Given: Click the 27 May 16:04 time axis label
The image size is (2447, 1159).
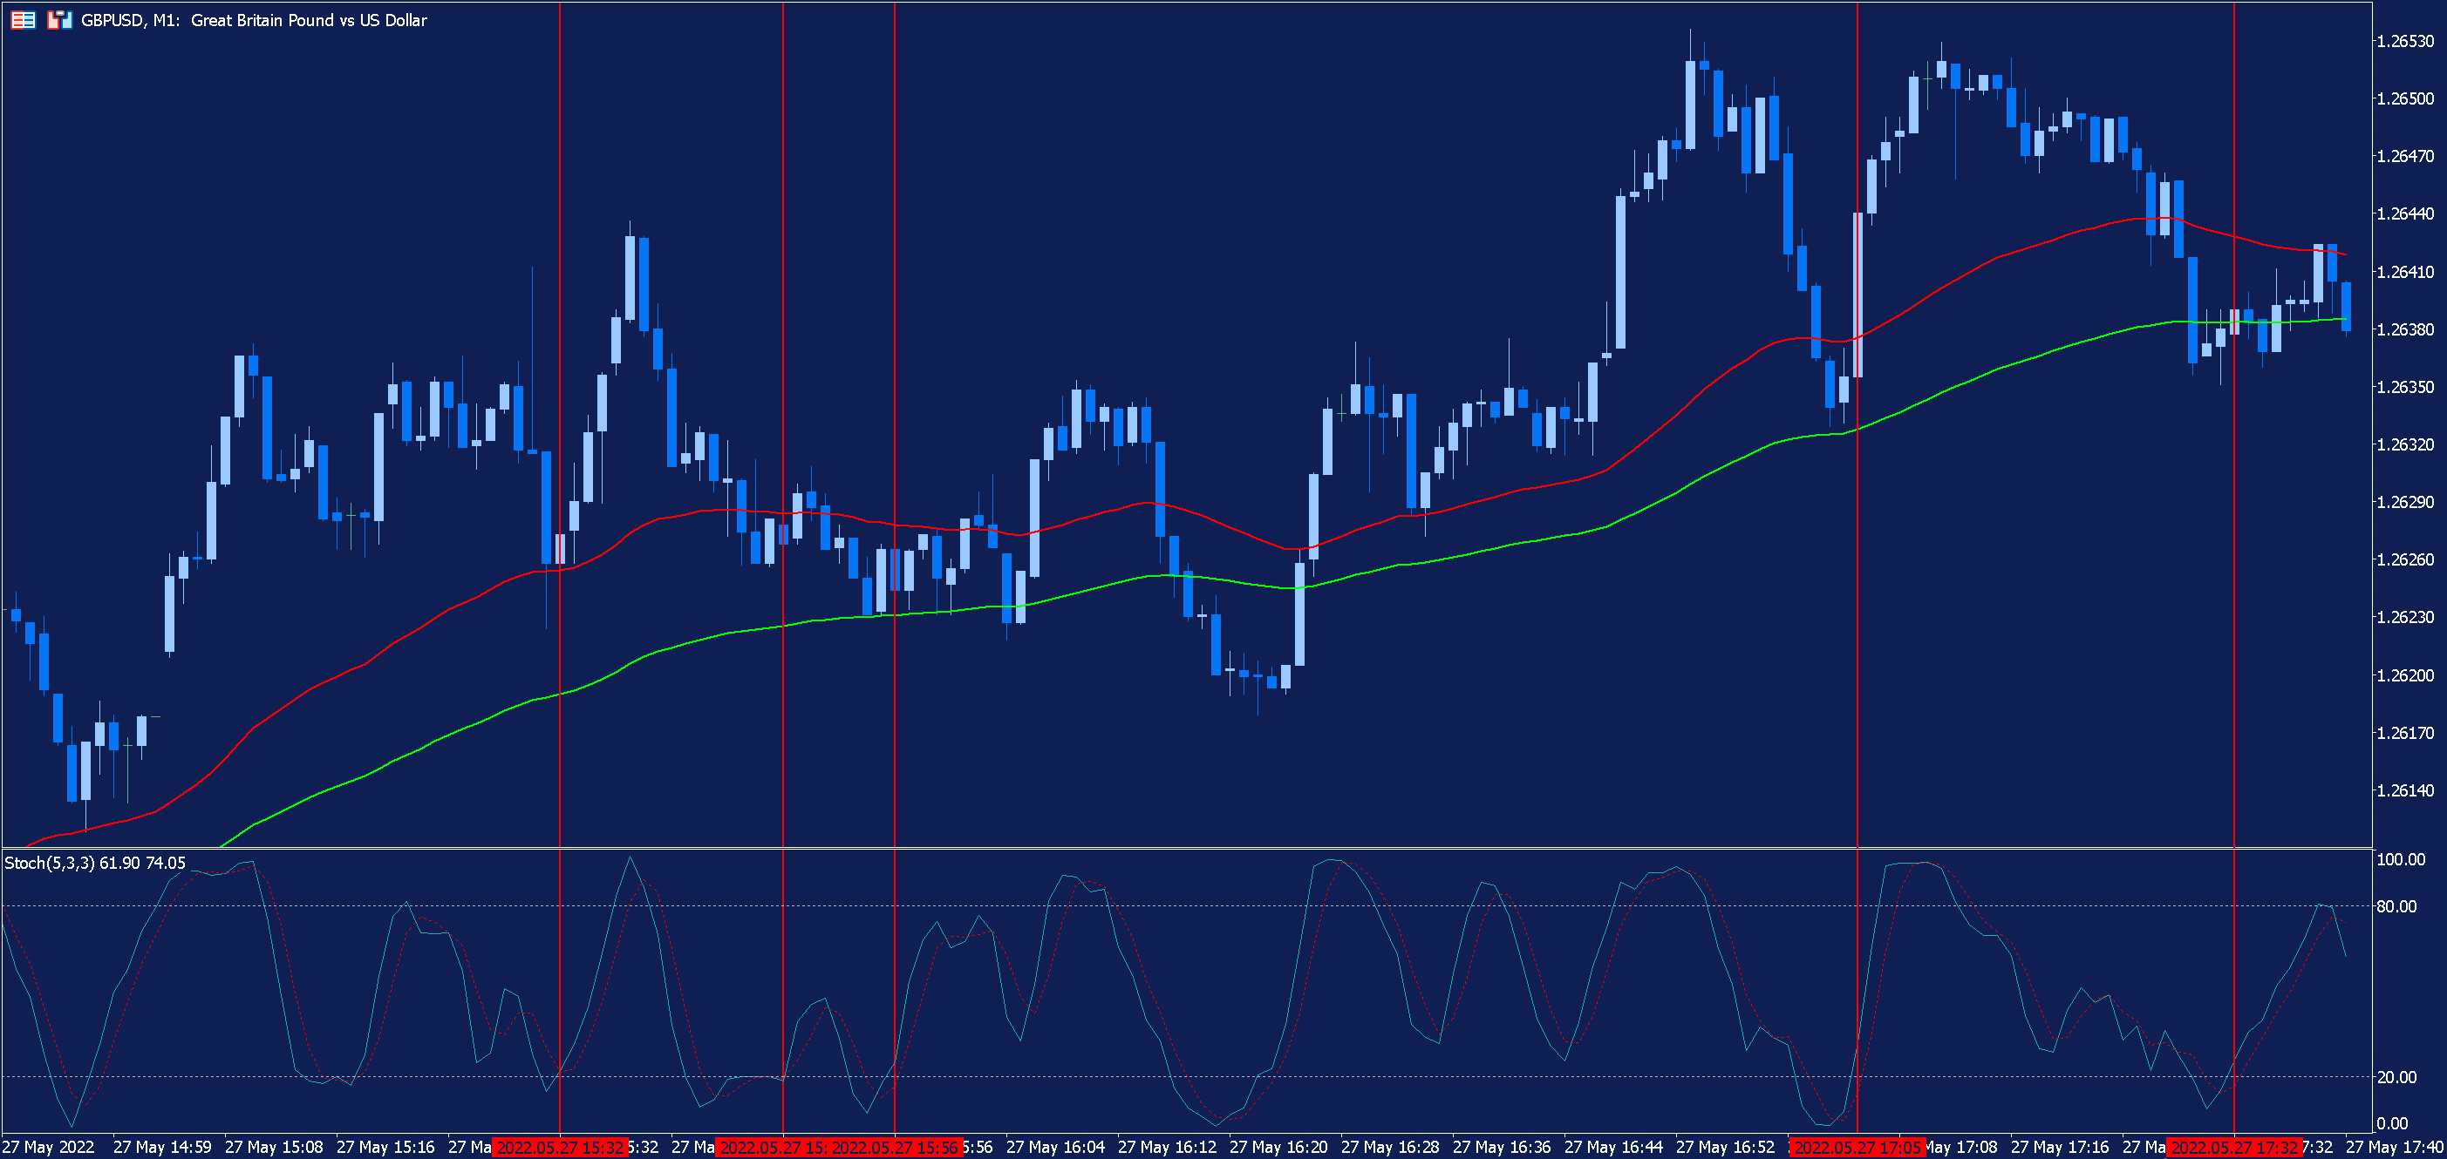Looking at the screenshot, I should click(1054, 1147).
